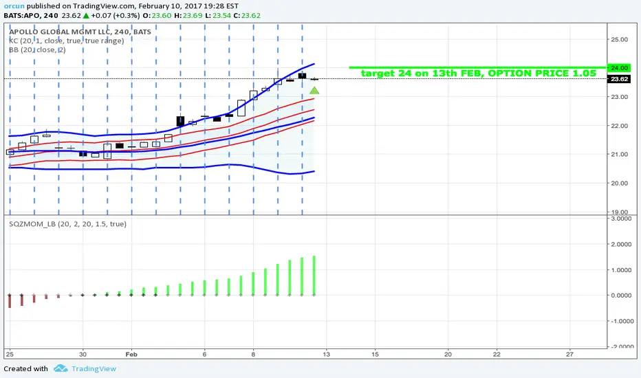Click the BATS:APO, 240 symbol text

point(31,16)
